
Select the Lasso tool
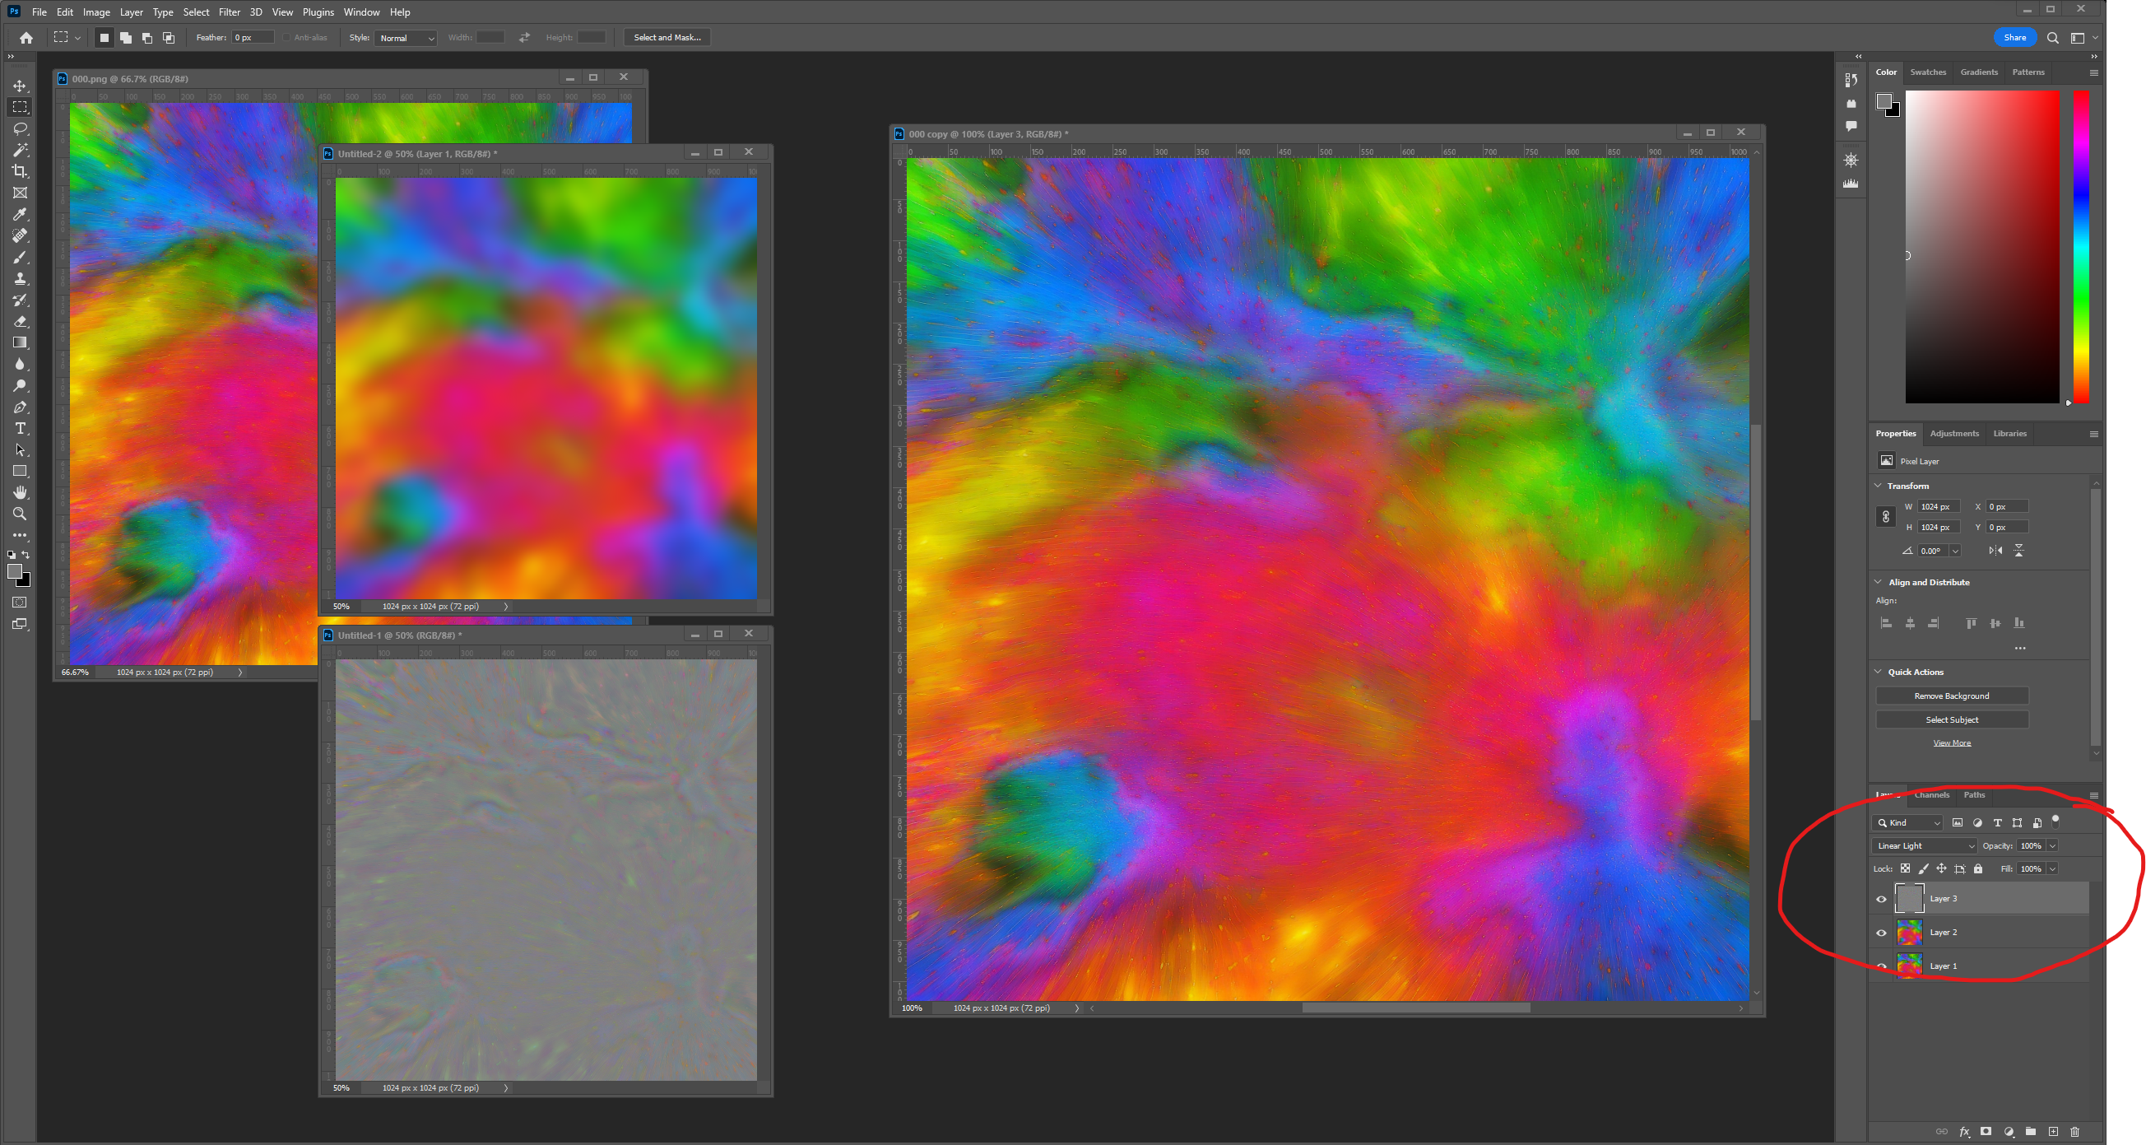tap(20, 128)
